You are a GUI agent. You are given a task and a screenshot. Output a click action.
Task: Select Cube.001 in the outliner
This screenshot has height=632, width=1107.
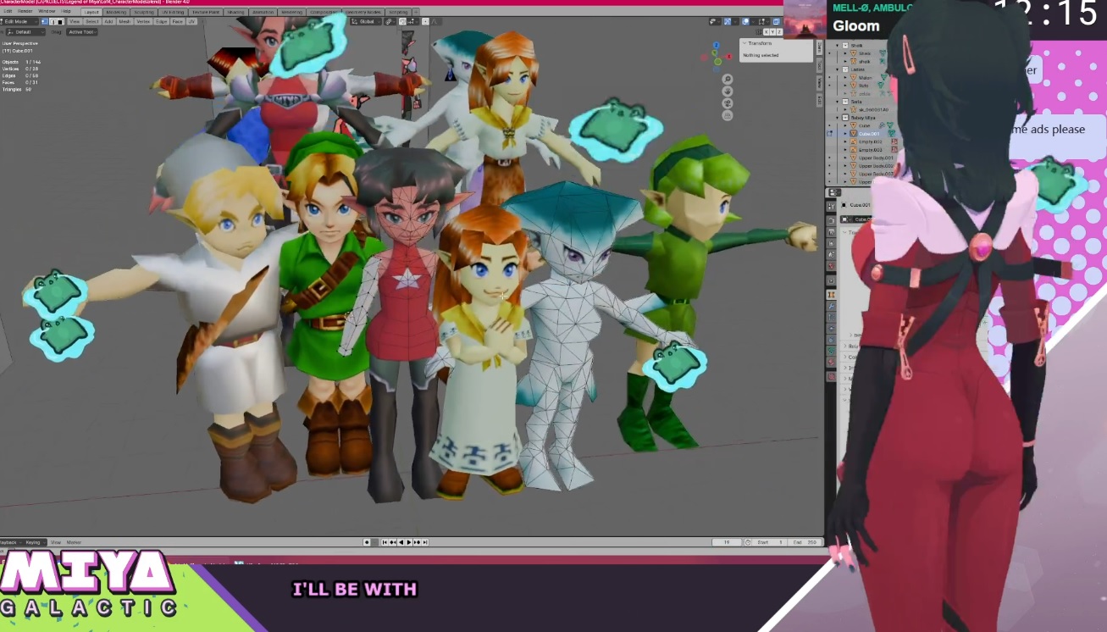click(x=870, y=134)
